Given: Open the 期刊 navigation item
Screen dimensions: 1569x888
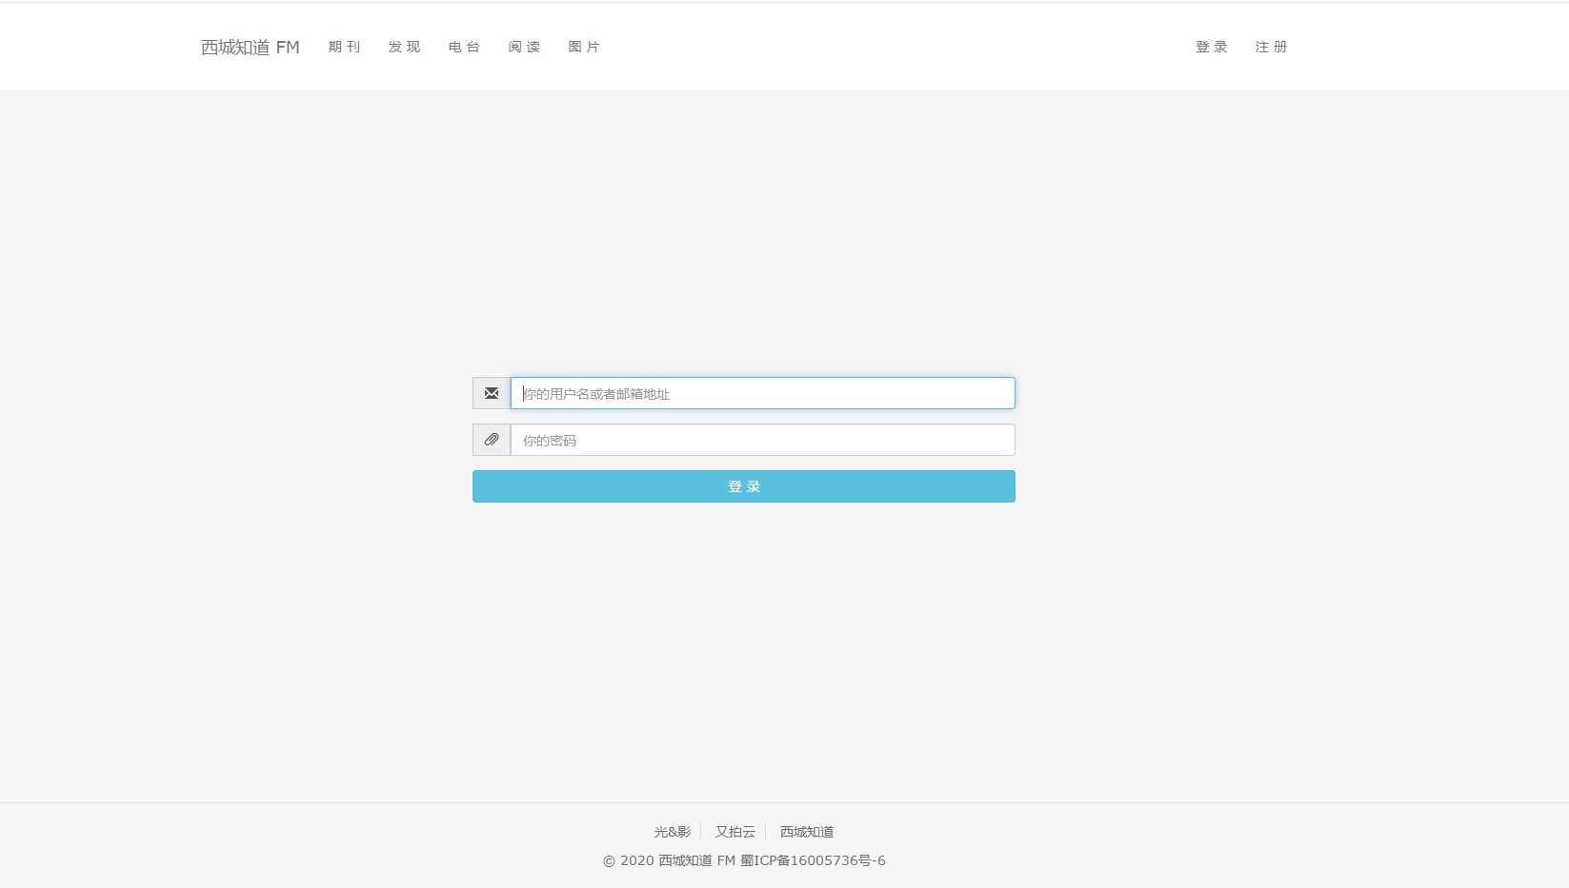Looking at the screenshot, I should [x=344, y=47].
